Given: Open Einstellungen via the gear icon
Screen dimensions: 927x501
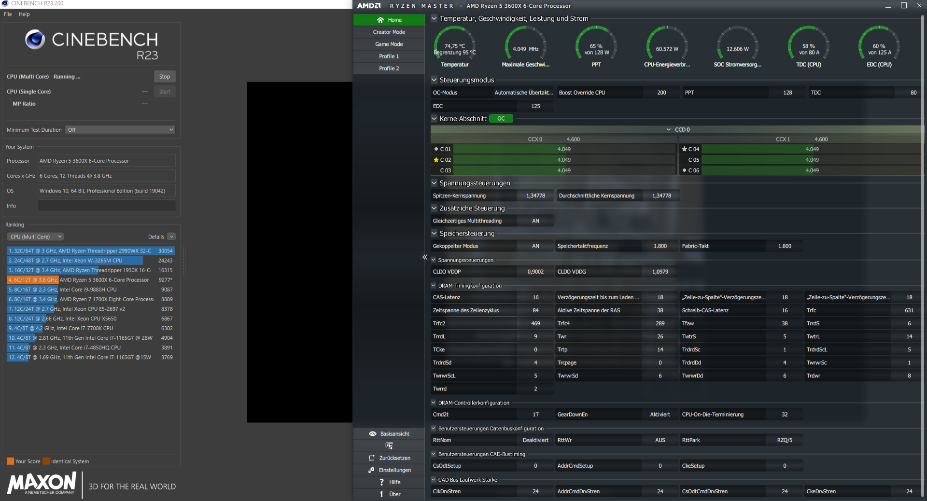Looking at the screenshot, I should click(x=371, y=470).
